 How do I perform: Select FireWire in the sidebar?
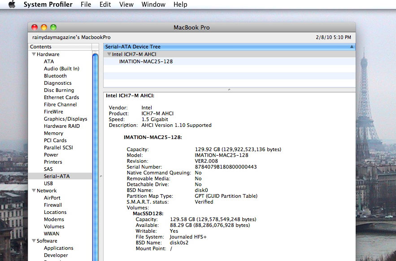53,112
